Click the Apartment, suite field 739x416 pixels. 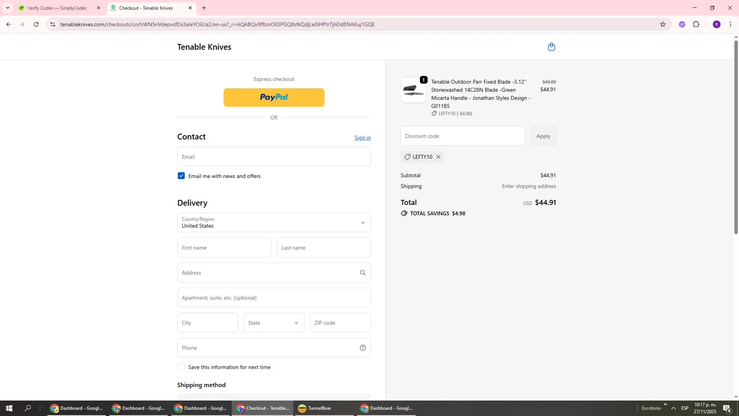coord(274,298)
